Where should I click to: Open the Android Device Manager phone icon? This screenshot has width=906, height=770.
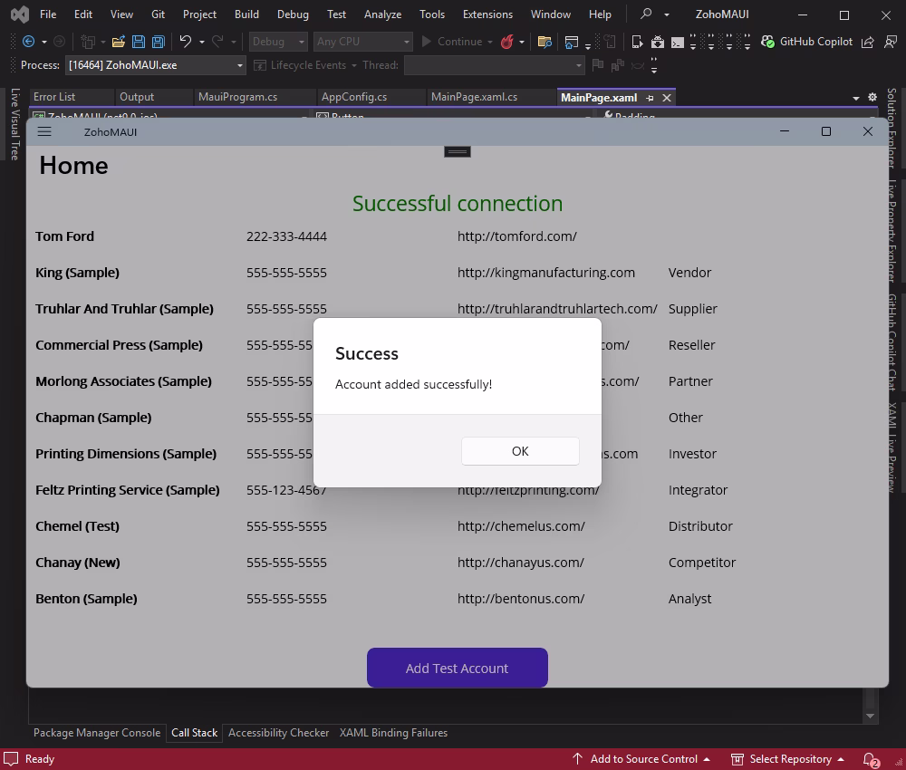637,42
